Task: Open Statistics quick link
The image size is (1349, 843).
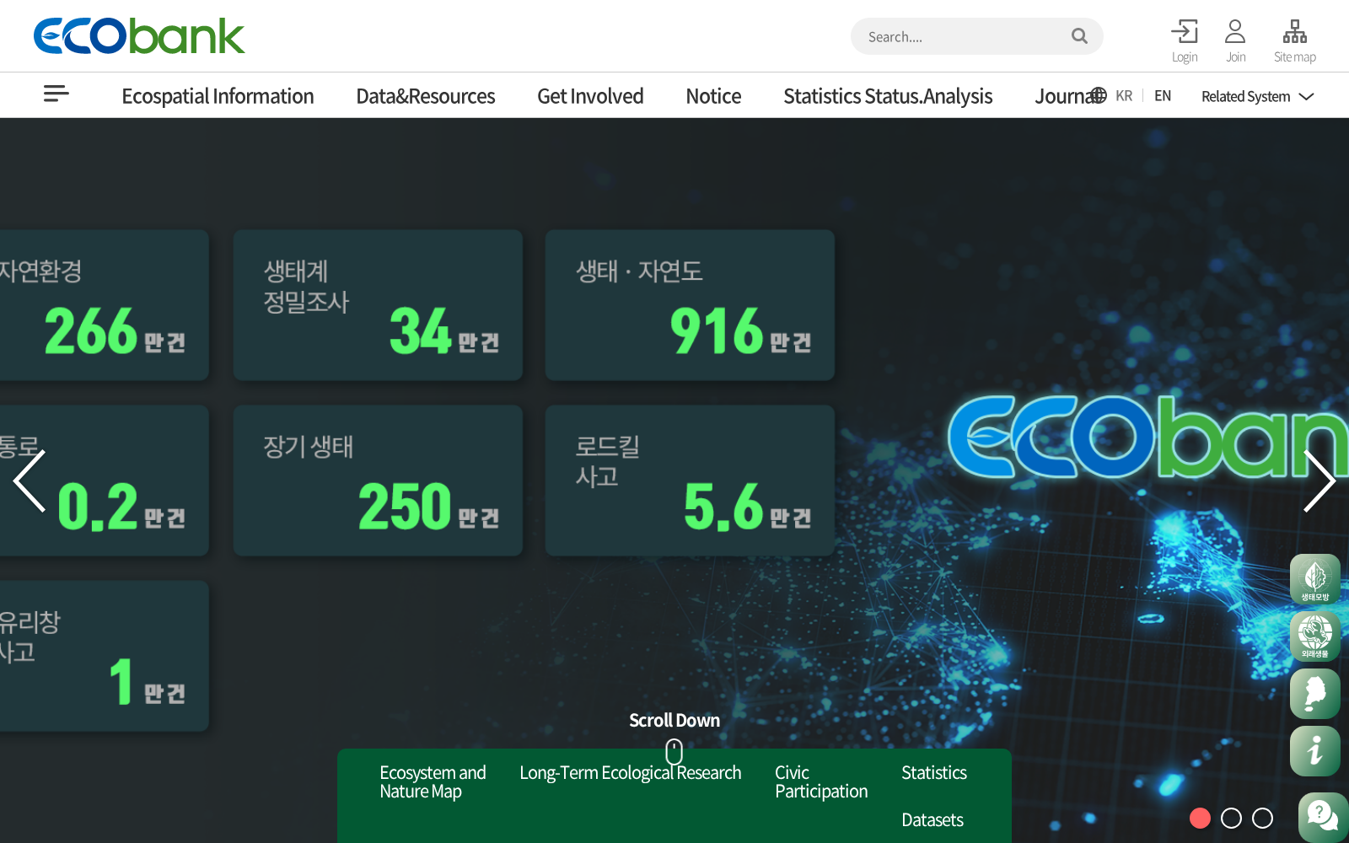Action: 934,773
